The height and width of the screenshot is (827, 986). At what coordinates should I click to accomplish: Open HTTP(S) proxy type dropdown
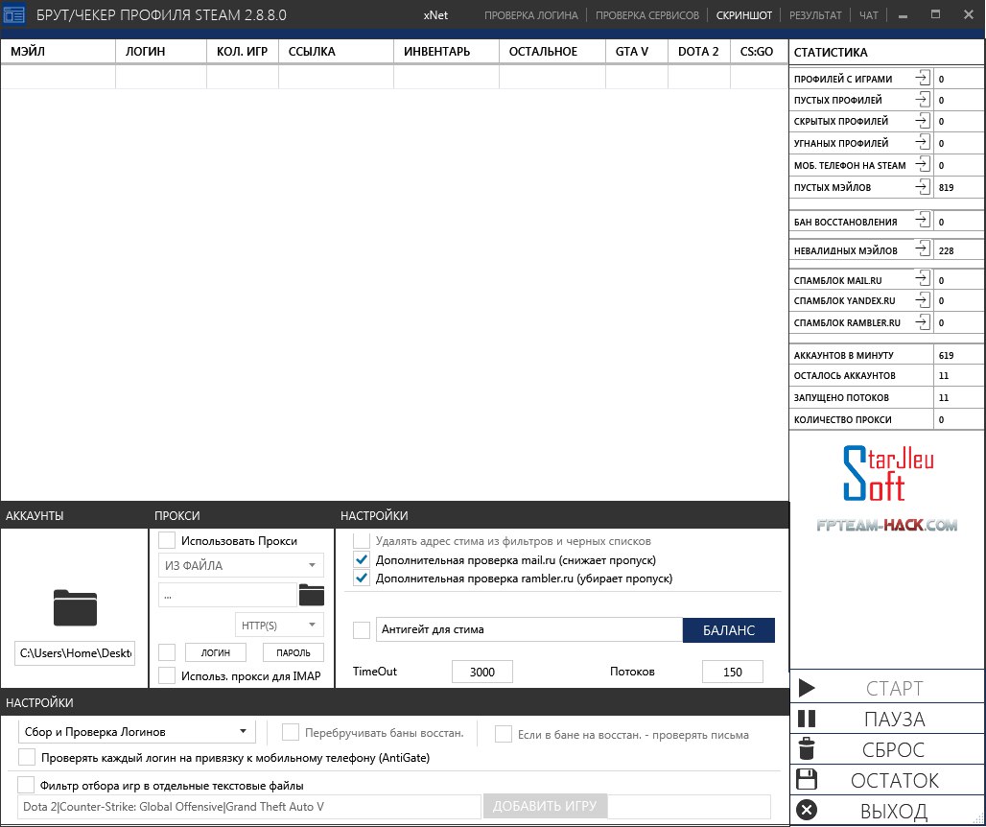[279, 626]
